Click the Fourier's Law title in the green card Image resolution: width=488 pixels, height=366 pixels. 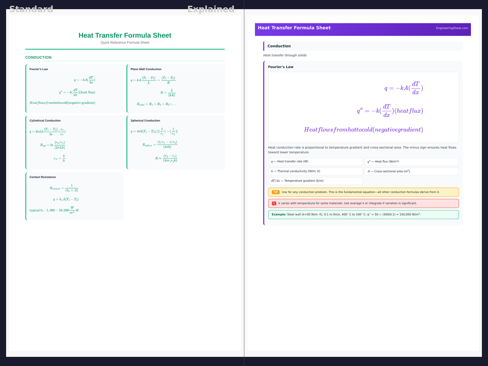39,69
